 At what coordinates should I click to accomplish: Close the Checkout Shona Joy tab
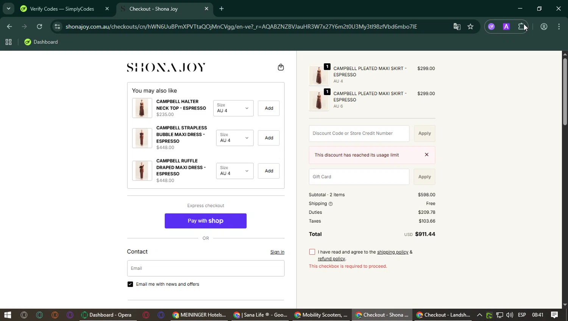click(206, 9)
